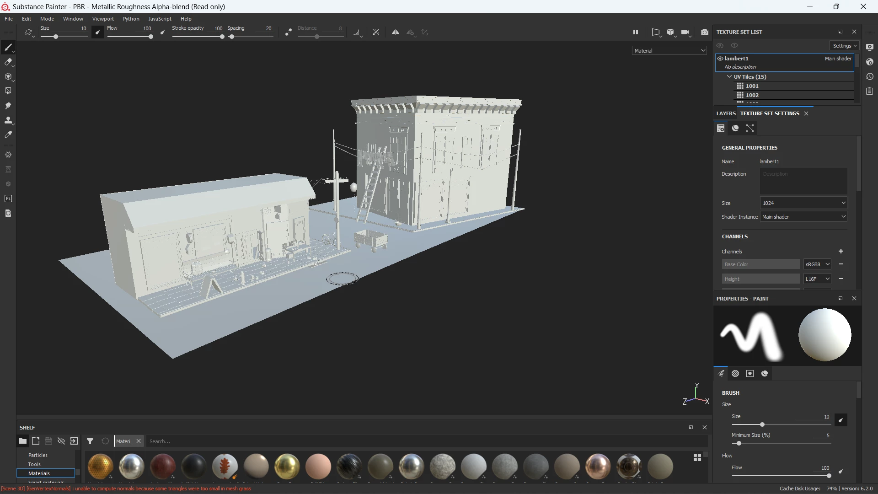Toggle lazy mouse option in top toolbar
The width and height of the screenshot is (878, 494).
tap(288, 32)
